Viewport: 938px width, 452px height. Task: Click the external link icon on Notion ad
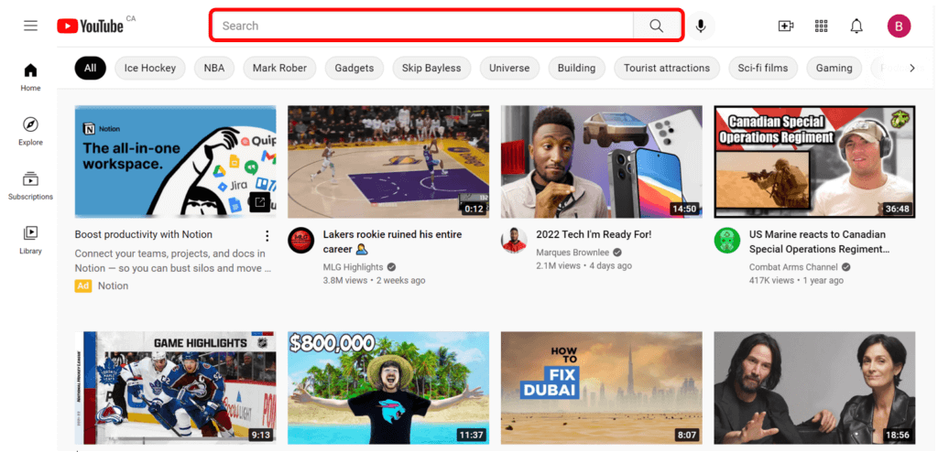(259, 202)
